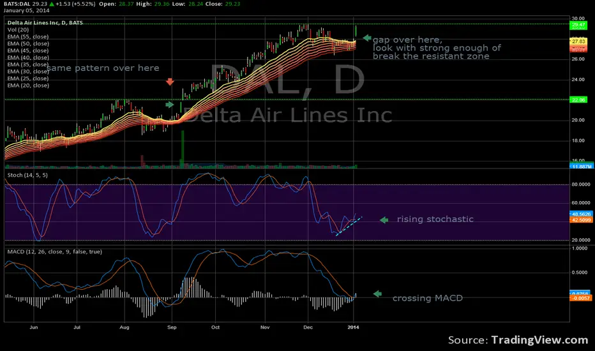Click the 60.0000 stochastic axis tick
This screenshot has width=595, height=351.
coord(581,203)
